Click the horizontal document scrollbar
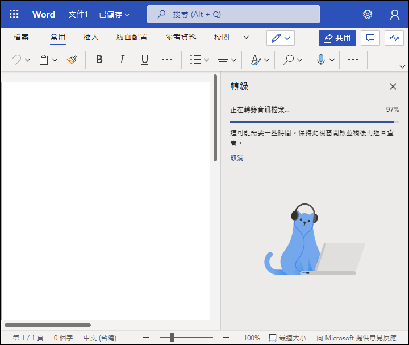The width and height of the screenshot is (409, 345). pyautogui.click(x=48, y=325)
